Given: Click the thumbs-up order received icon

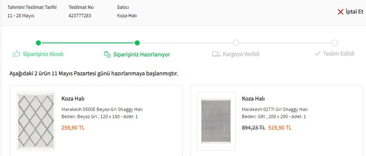Looking at the screenshot, I should coord(16,54).
